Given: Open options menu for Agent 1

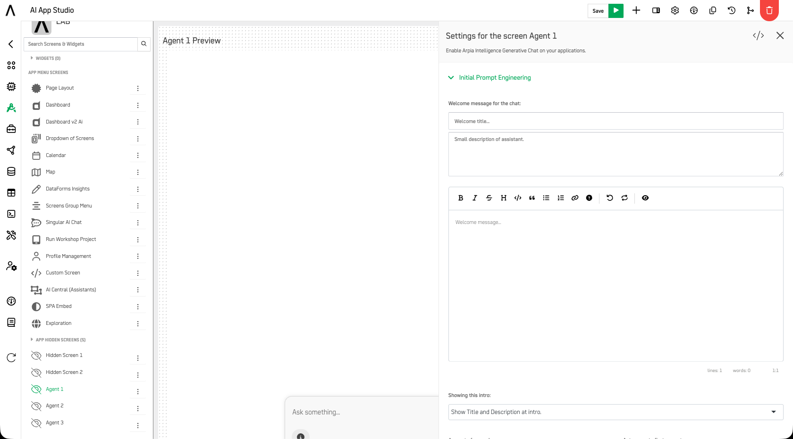Looking at the screenshot, I should pyautogui.click(x=138, y=392).
